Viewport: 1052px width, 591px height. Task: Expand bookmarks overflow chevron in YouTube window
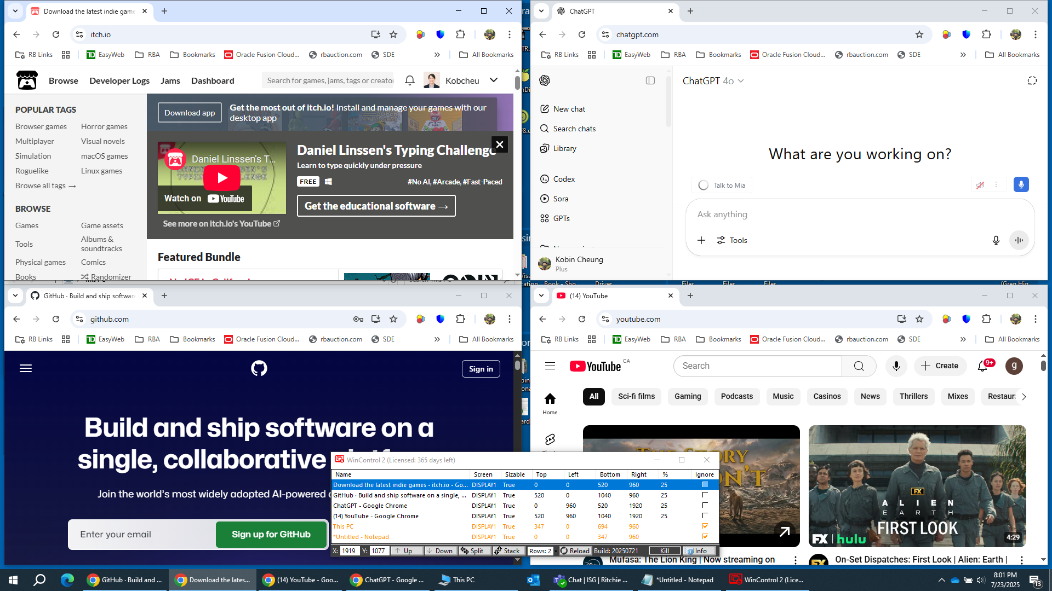(963, 339)
